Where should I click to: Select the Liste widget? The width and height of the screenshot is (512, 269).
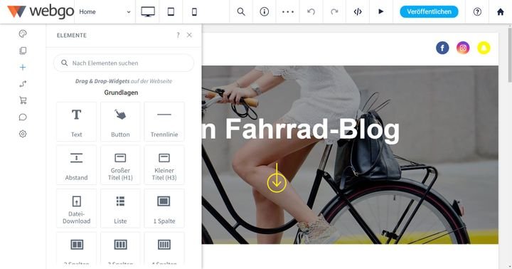120,209
